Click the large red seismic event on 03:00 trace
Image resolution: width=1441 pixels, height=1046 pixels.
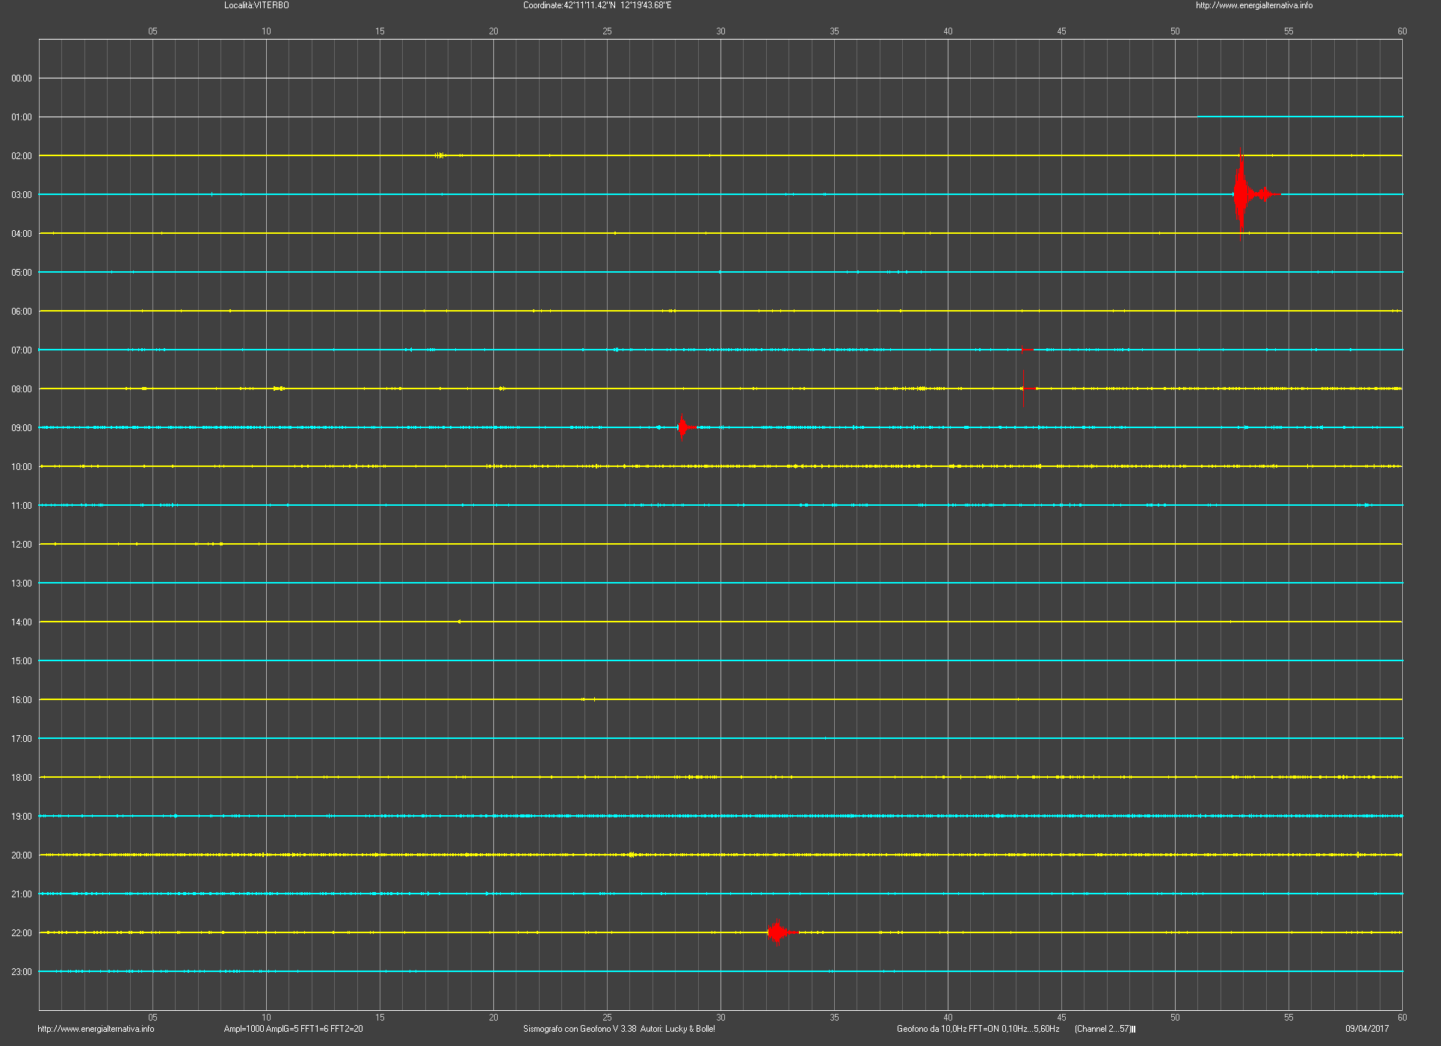pos(1241,194)
